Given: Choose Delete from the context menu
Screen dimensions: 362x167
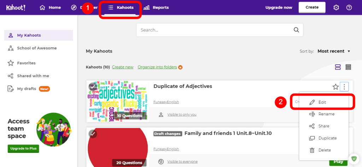Looking at the screenshot, I should click(x=324, y=150).
